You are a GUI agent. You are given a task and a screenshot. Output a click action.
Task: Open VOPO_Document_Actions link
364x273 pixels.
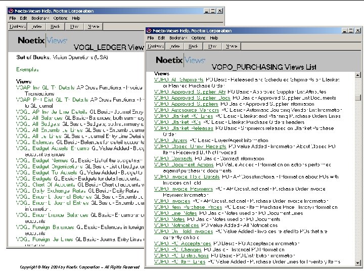[x=184, y=165]
